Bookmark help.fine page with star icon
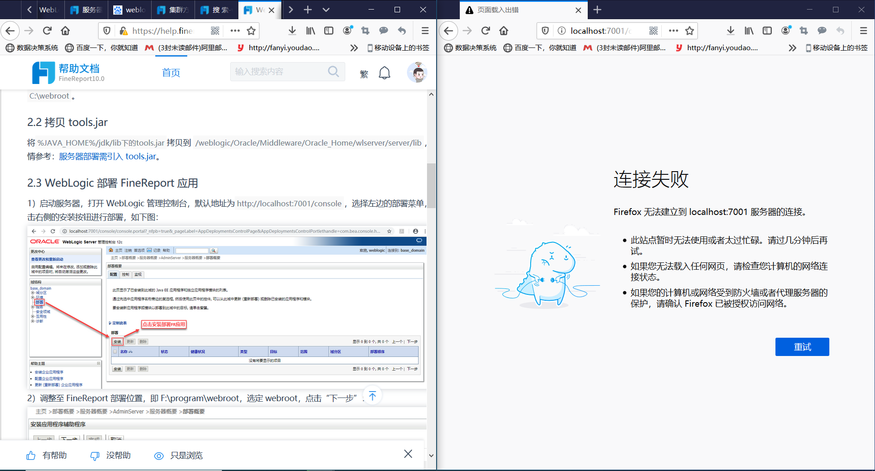875x471 pixels. (x=251, y=31)
